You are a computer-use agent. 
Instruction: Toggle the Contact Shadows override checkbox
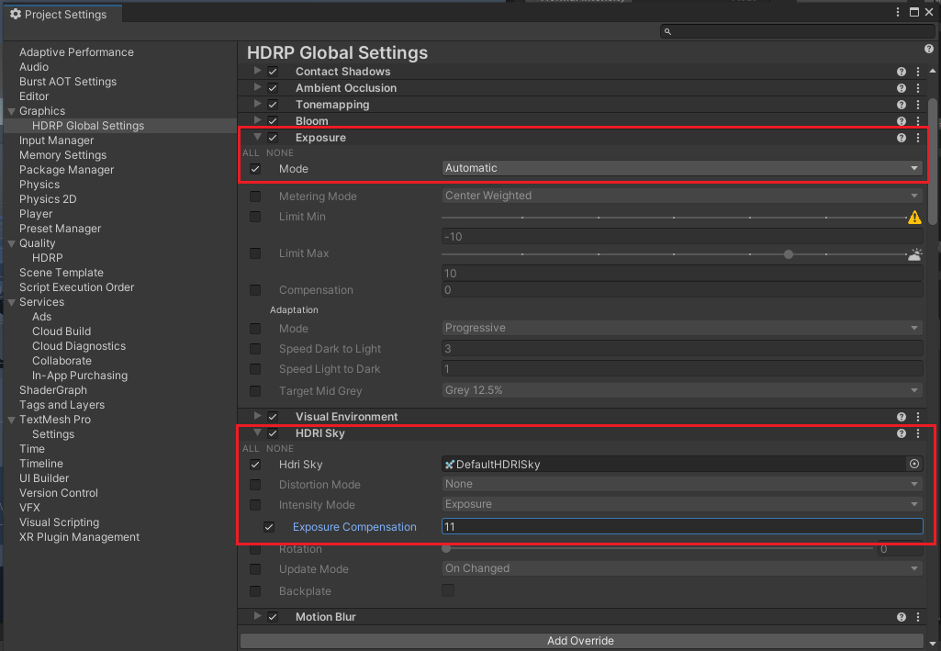(273, 72)
